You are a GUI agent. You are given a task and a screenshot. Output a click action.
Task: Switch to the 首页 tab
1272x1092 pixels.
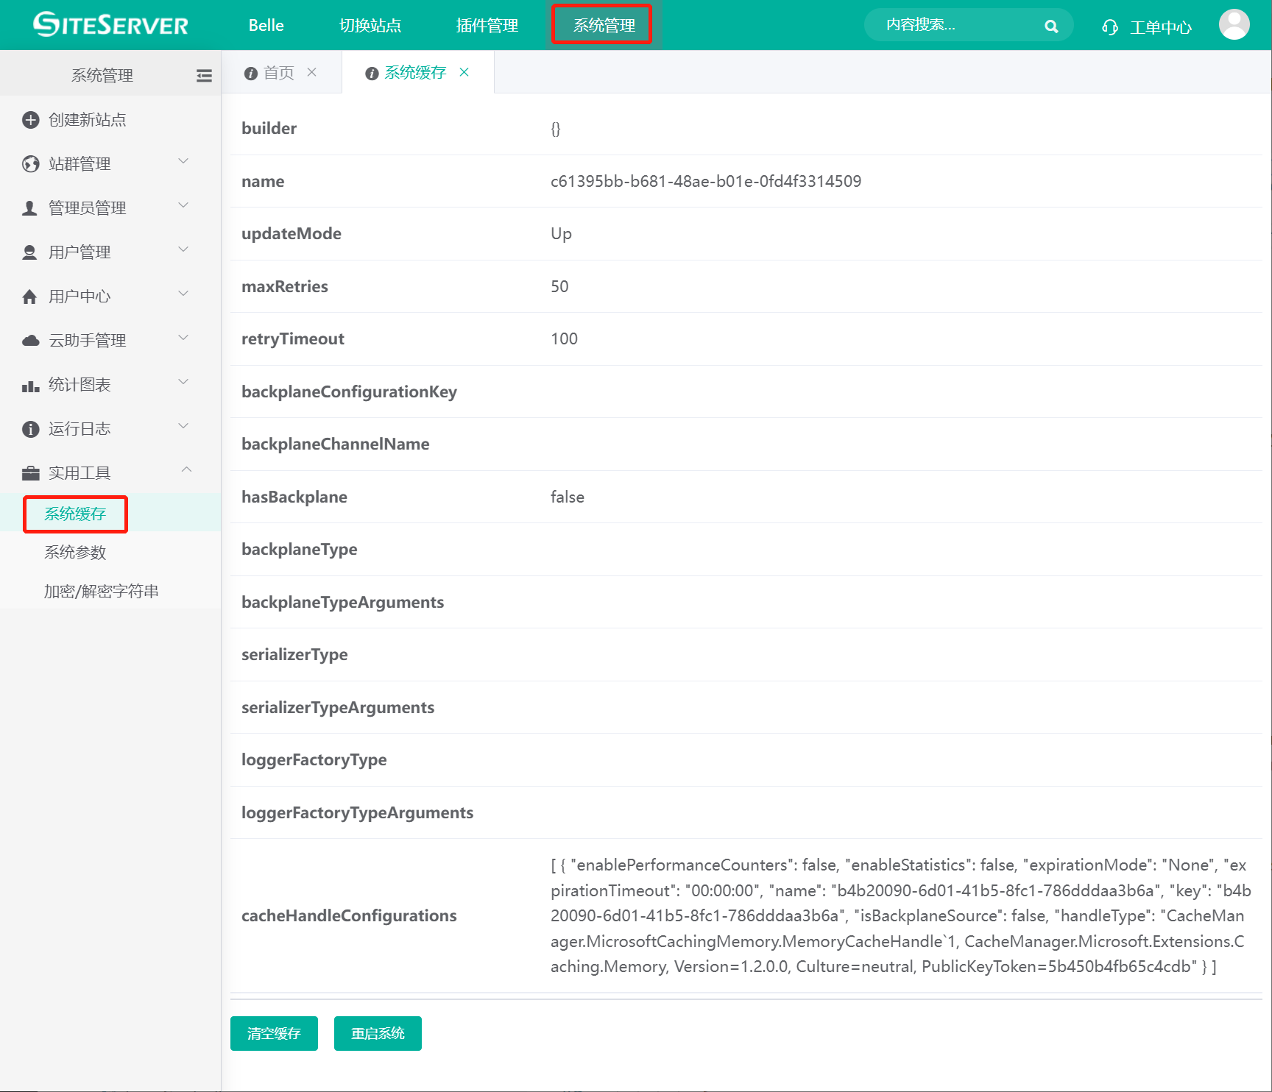[278, 73]
